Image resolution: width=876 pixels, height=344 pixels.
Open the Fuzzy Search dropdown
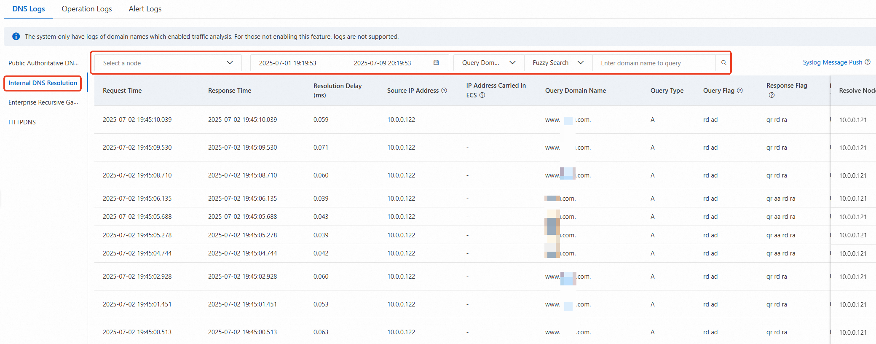[x=558, y=63]
